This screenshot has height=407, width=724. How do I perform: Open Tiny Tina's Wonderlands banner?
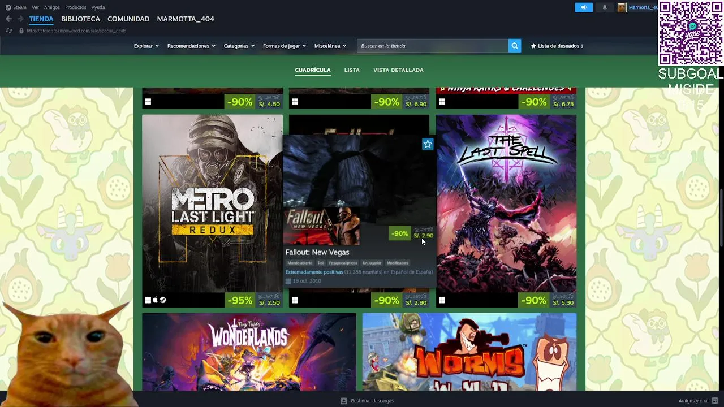249,352
